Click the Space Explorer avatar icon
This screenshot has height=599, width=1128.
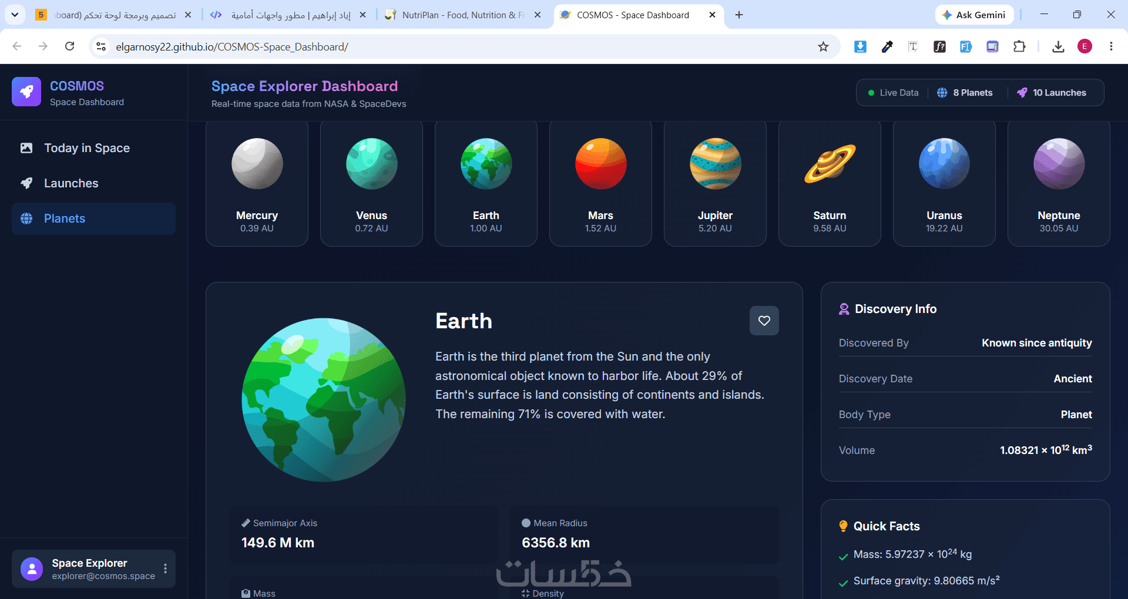32,568
